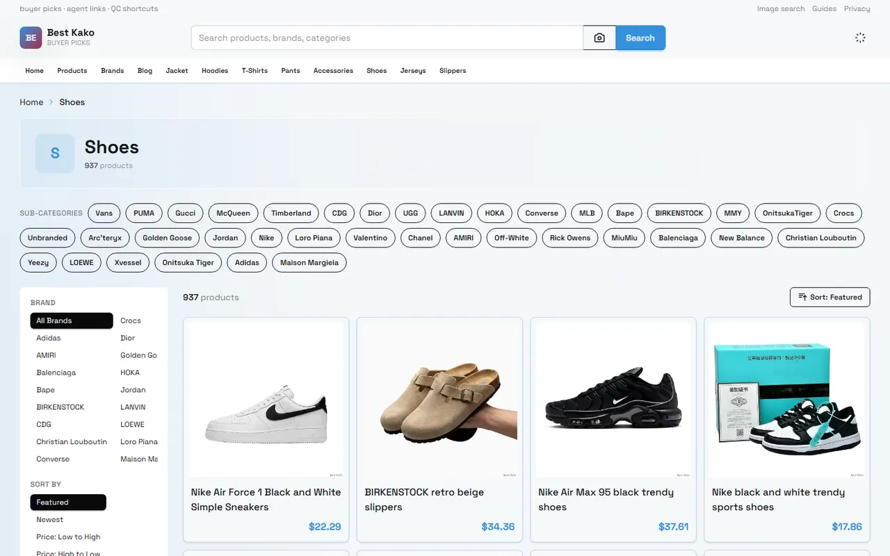Select the Yeezy sub-category chip
The width and height of the screenshot is (890, 556).
(x=38, y=263)
